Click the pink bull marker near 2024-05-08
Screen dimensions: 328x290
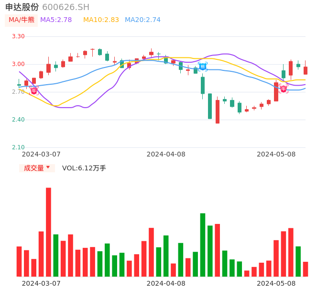coord(284,89)
